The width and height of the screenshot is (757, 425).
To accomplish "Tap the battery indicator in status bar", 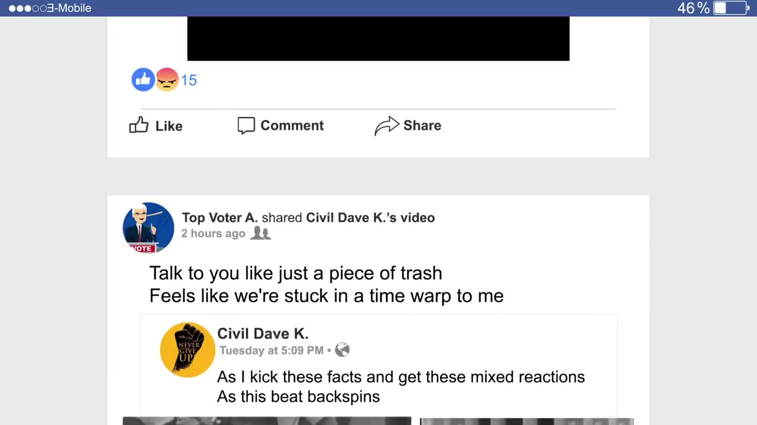I will [x=730, y=8].
